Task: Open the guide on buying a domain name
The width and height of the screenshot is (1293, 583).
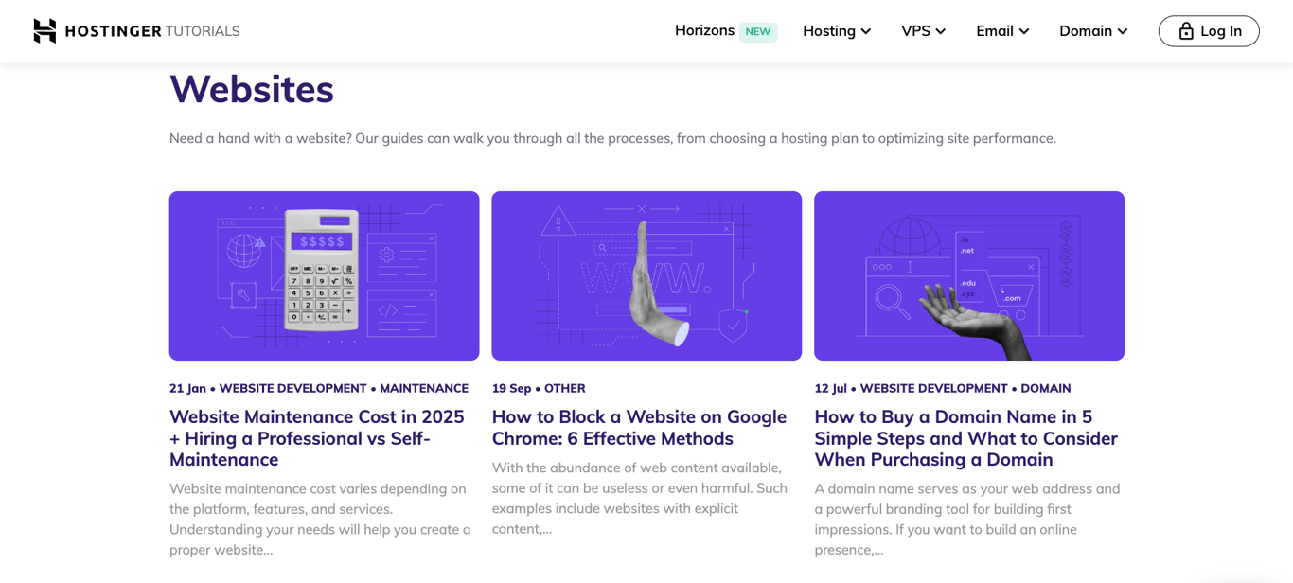Action: [966, 437]
